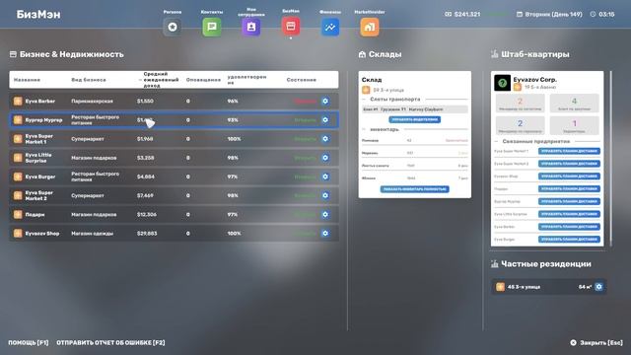Select the Eyva Super Market 2 row name
The width and height of the screenshot is (631, 355).
39,195
